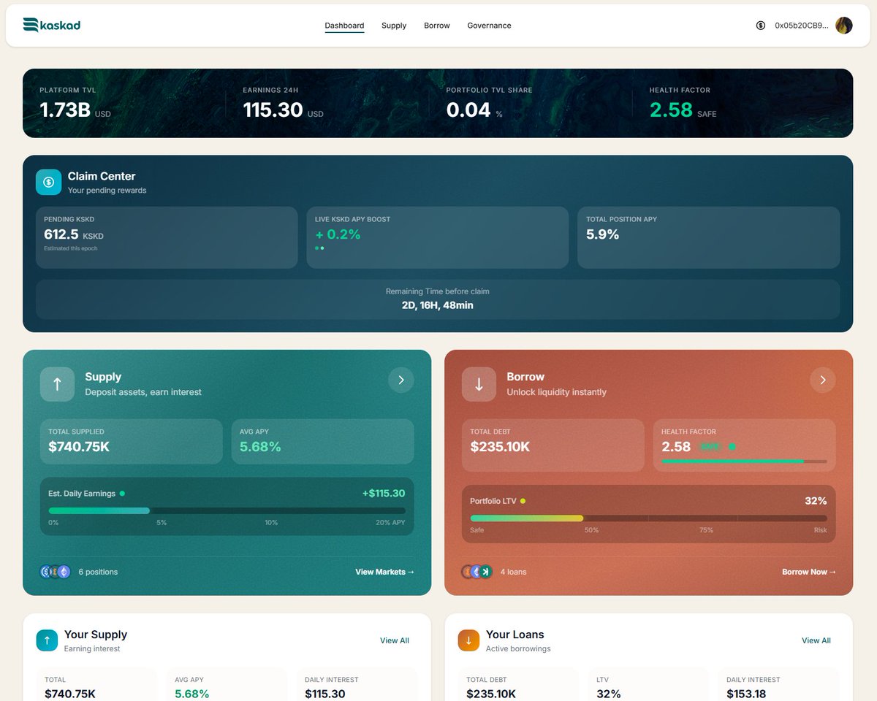The image size is (877, 701).
Task: Click the Total Position APY card
Action: (x=708, y=237)
